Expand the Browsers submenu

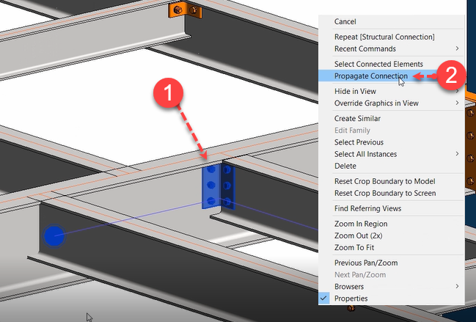coord(348,286)
